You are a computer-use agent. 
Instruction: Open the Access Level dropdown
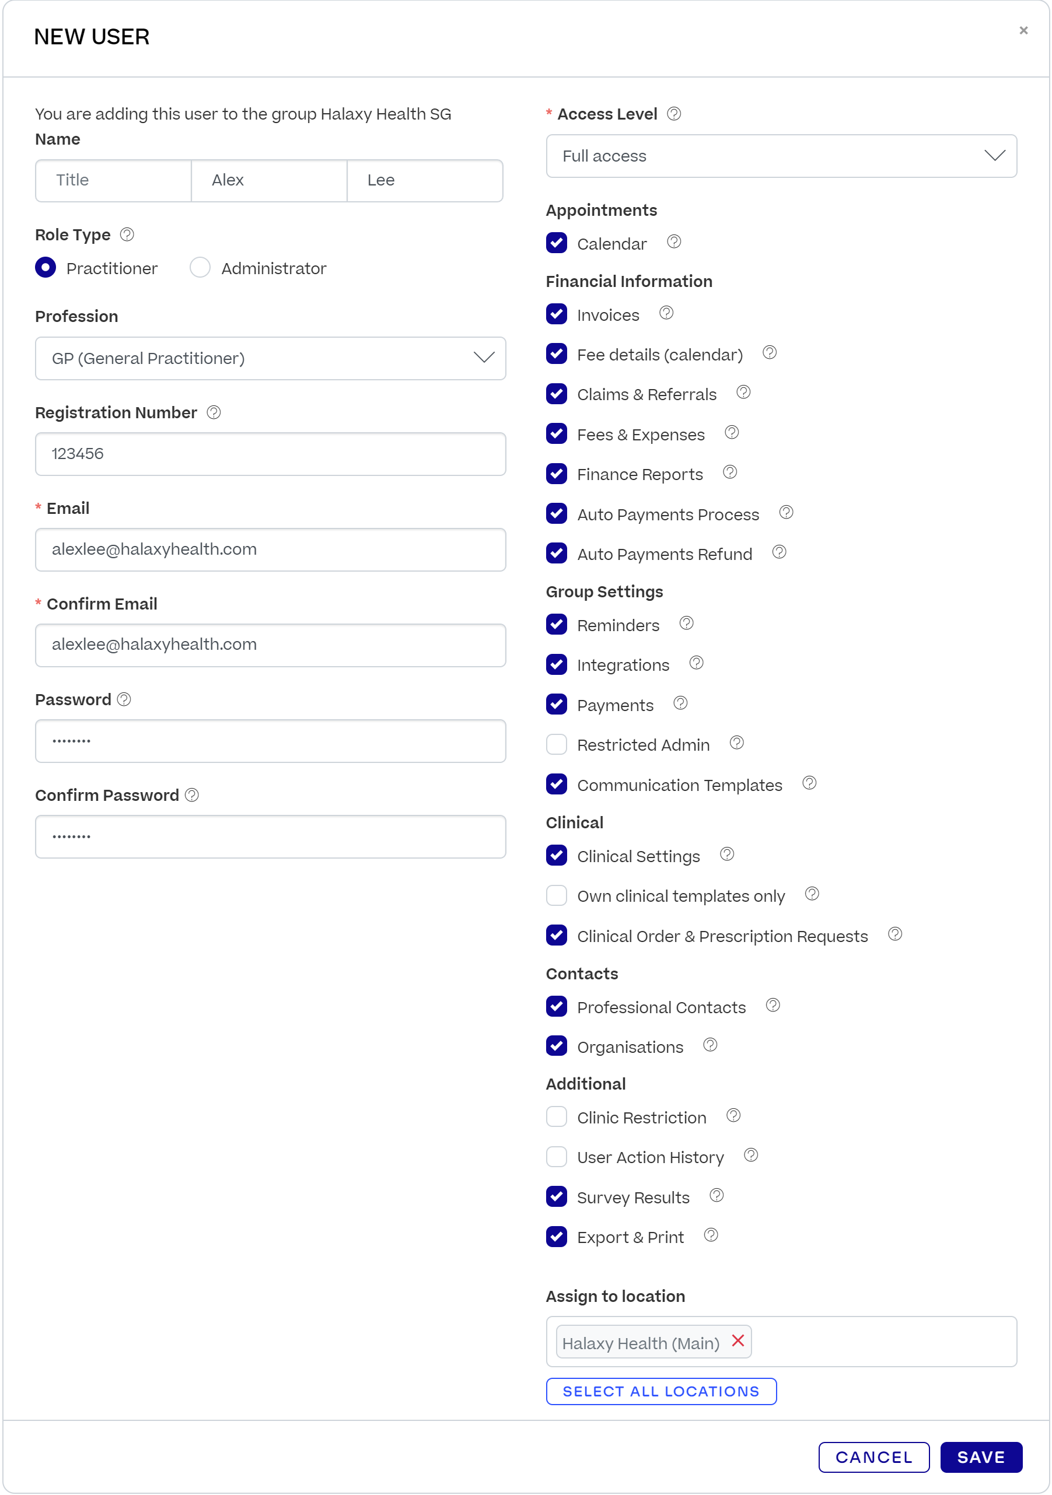pos(781,156)
